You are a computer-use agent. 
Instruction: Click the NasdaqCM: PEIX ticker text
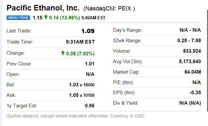pyautogui.click(x=109, y=9)
